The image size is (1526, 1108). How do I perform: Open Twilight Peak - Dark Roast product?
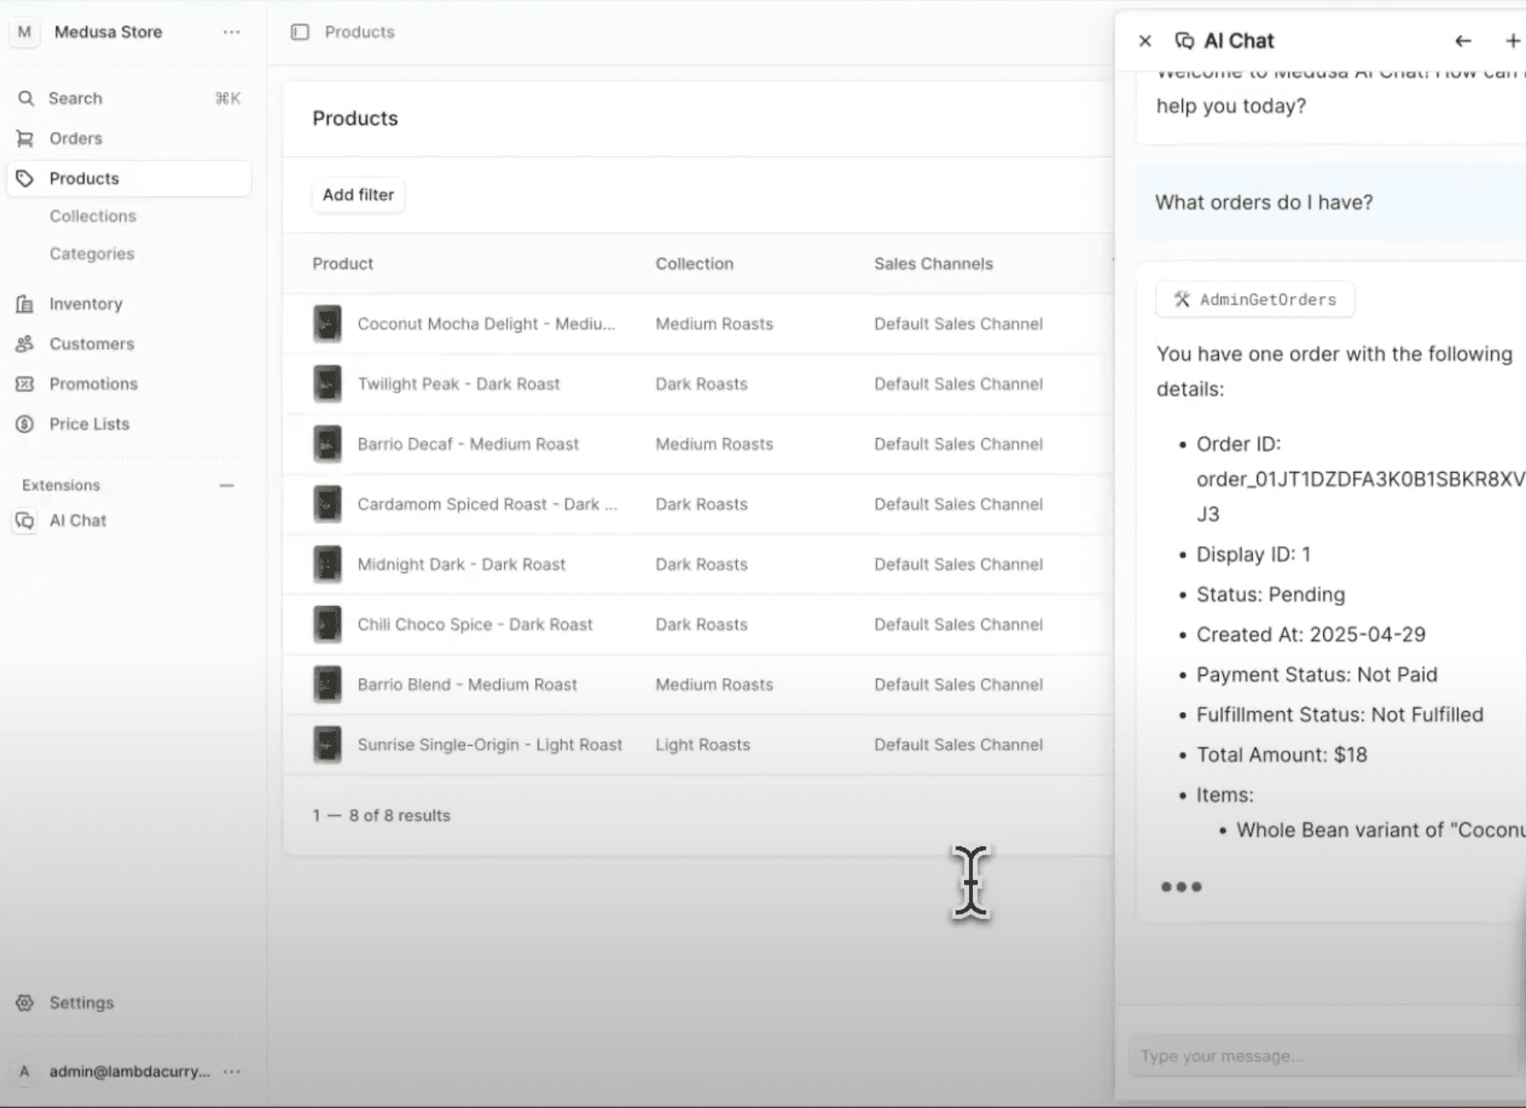coord(458,384)
